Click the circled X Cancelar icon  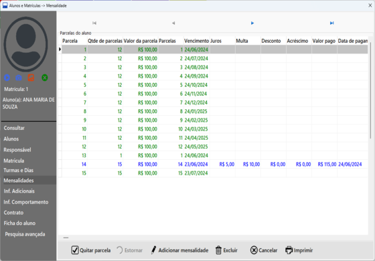[254, 250]
